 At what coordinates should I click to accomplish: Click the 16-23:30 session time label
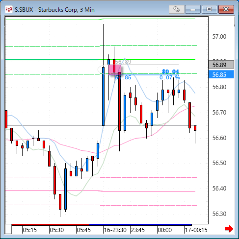click(115, 230)
